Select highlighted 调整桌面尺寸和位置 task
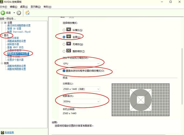184x135 pixels. coord(18,54)
